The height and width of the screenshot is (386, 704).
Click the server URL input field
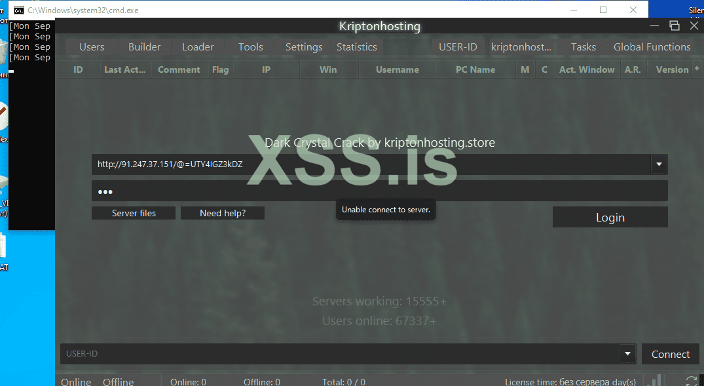[x=371, y=164]
